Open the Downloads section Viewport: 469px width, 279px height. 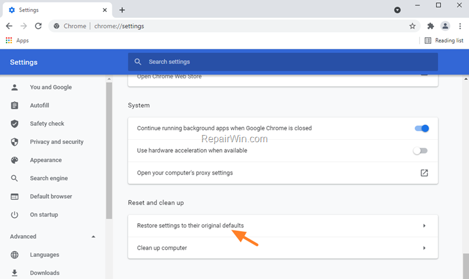[x=44, y=273]
